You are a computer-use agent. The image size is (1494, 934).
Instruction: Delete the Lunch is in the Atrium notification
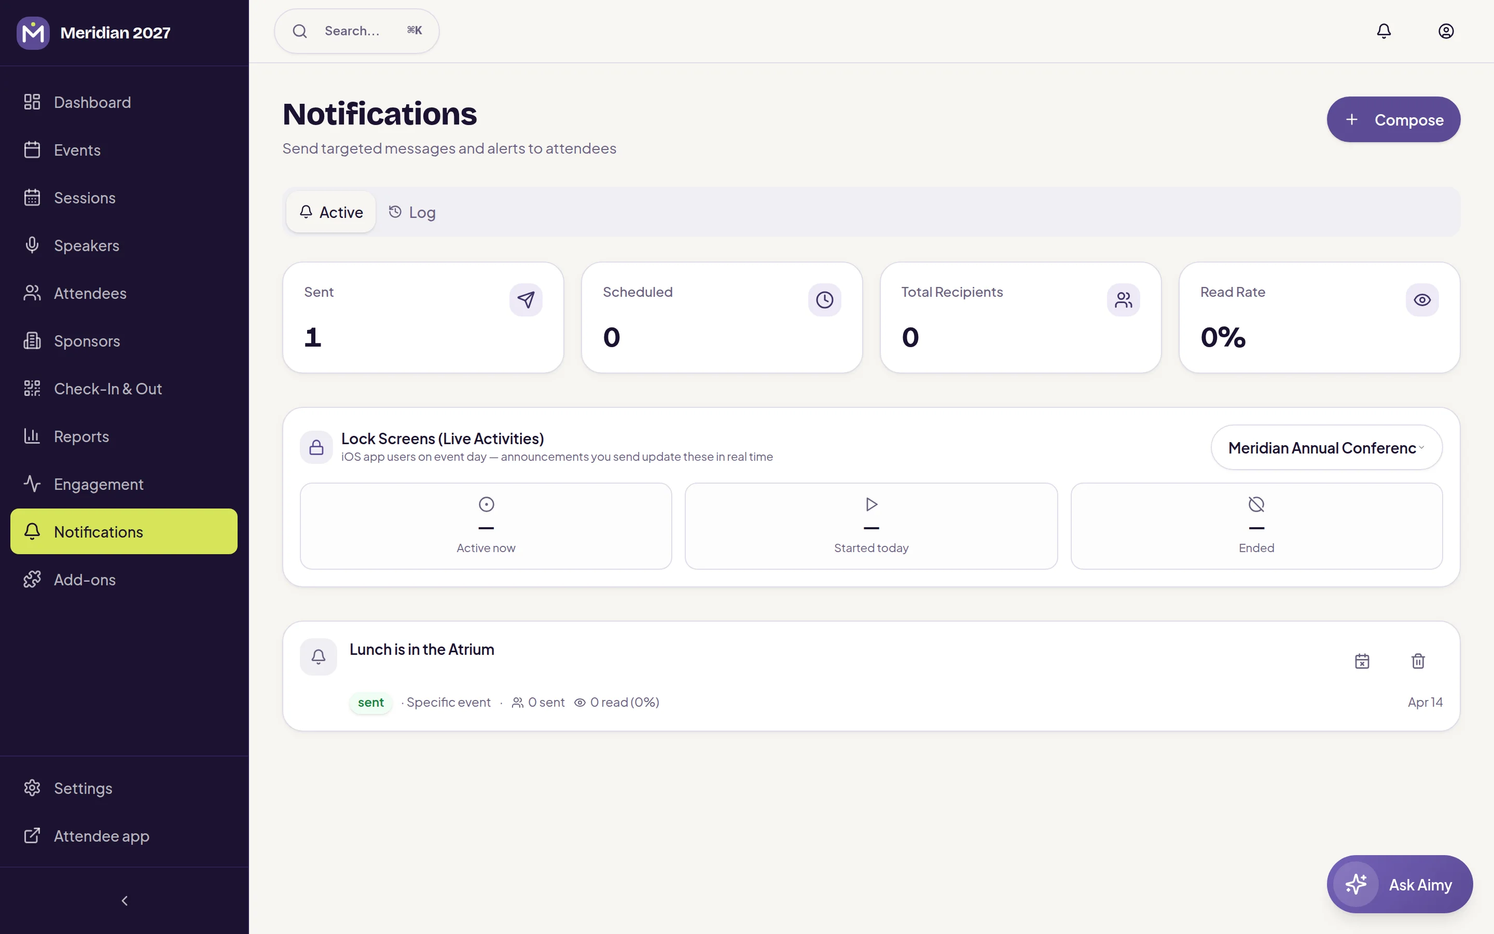(x=1418, y=661)
